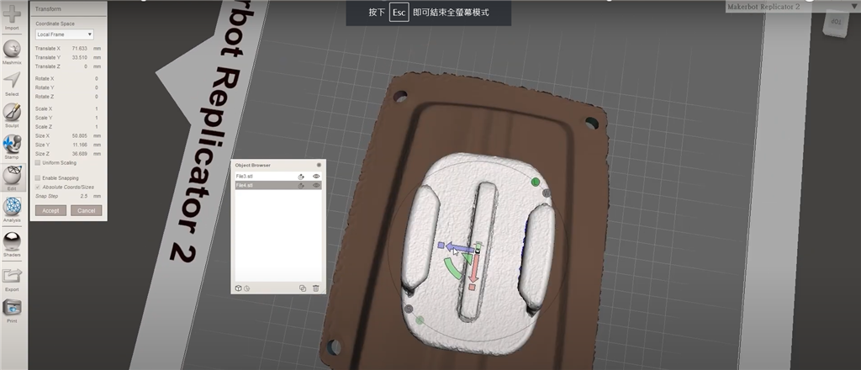Open the Local Frame coordinate space dropdown
Screen dimensions: 861x370
pyautogui.click(x=64, y=34)
